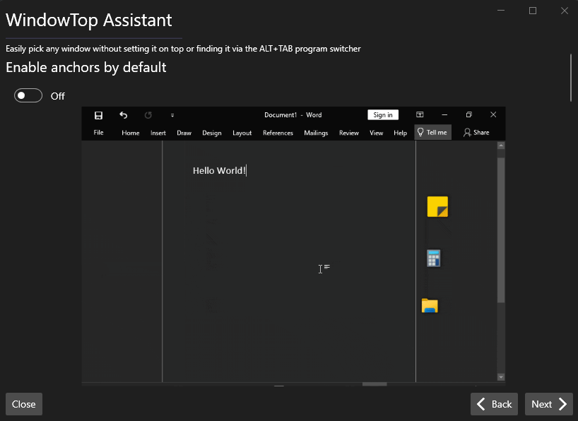Click the File Explorer folder anchor icon
578x421 pixels.
tap(430, 306)
